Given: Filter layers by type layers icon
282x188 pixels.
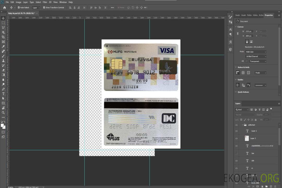Looking at the screenshot, I should tap(259, 110).
